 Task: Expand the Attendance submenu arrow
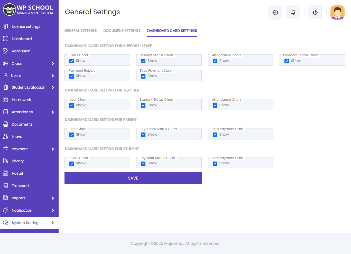53,112
